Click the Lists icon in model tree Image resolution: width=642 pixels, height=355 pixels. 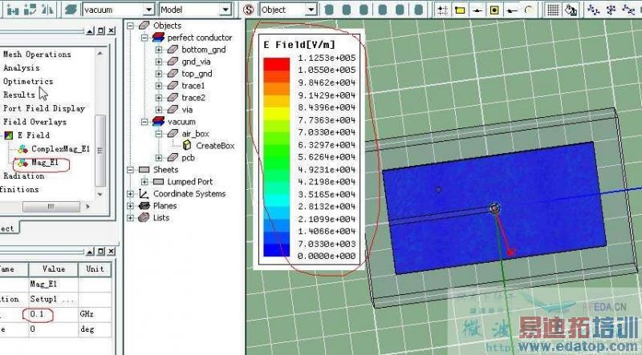click(x=144, y=218)
